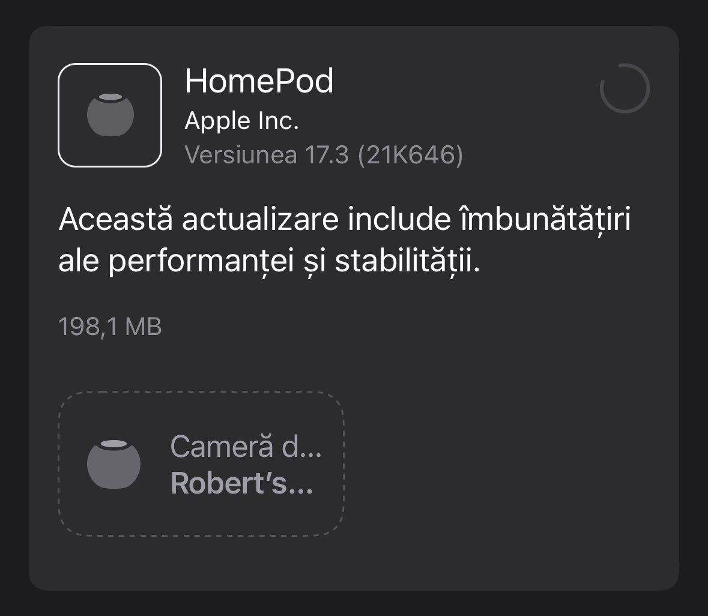Image resolution: width=708 pixels, height=616 pixels.
Task: Open the Apple Inc. developer label
Action: [241, 121]
